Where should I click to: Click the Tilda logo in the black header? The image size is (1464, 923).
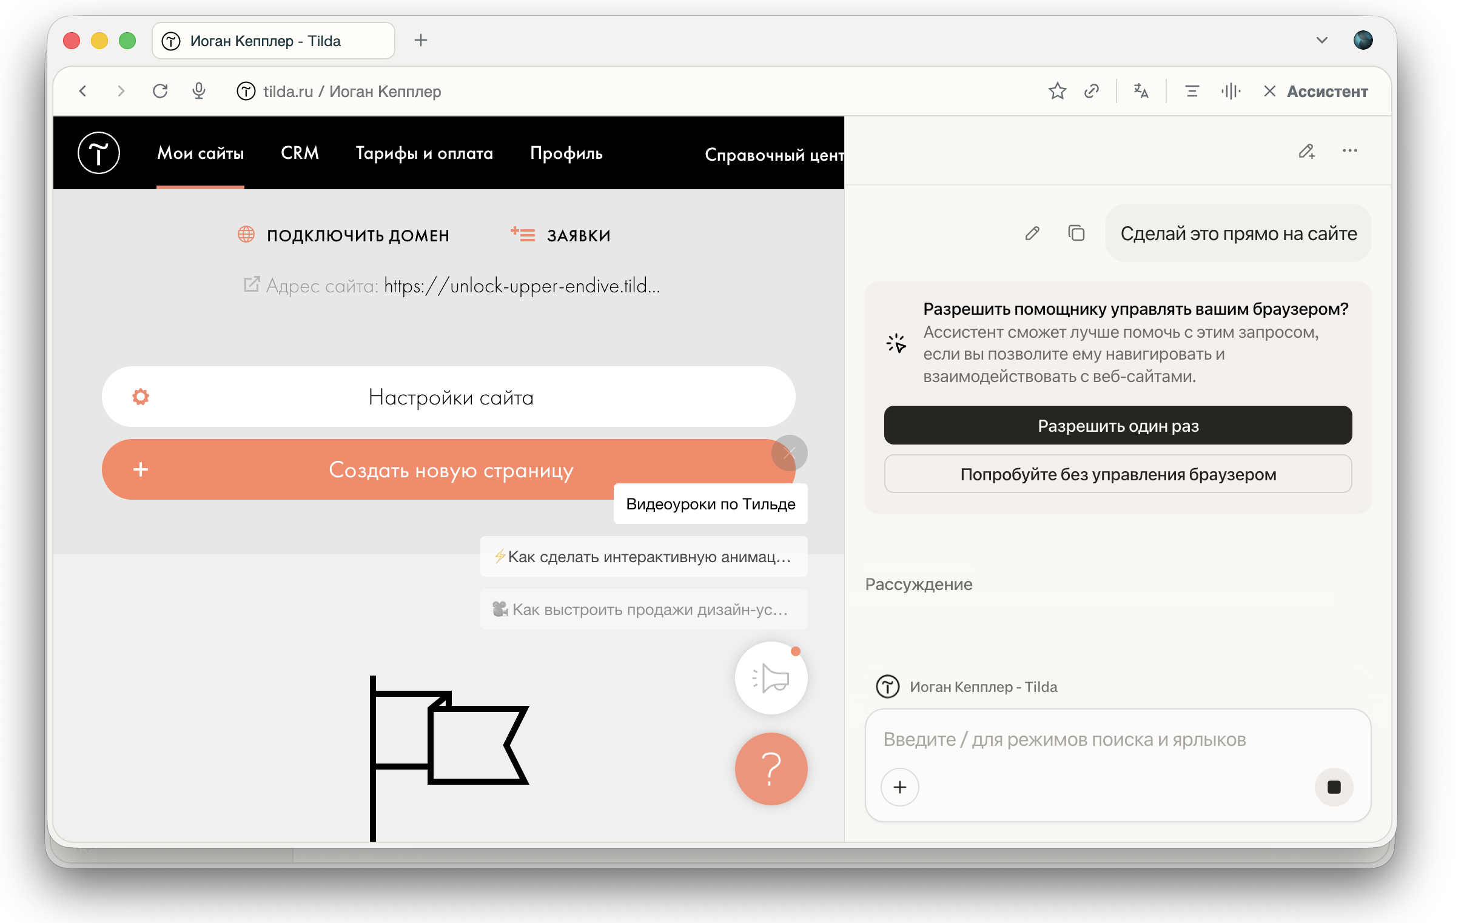pyautogui.click(x=98, y=153)
